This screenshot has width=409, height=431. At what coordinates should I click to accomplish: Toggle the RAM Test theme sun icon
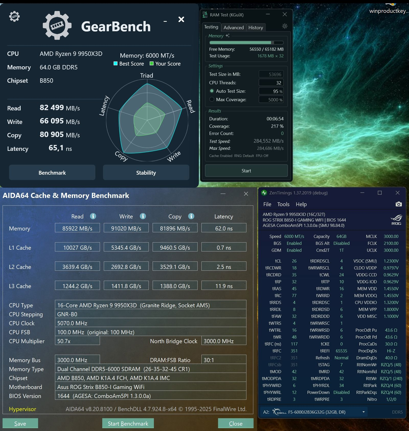[x=285, y=26]
